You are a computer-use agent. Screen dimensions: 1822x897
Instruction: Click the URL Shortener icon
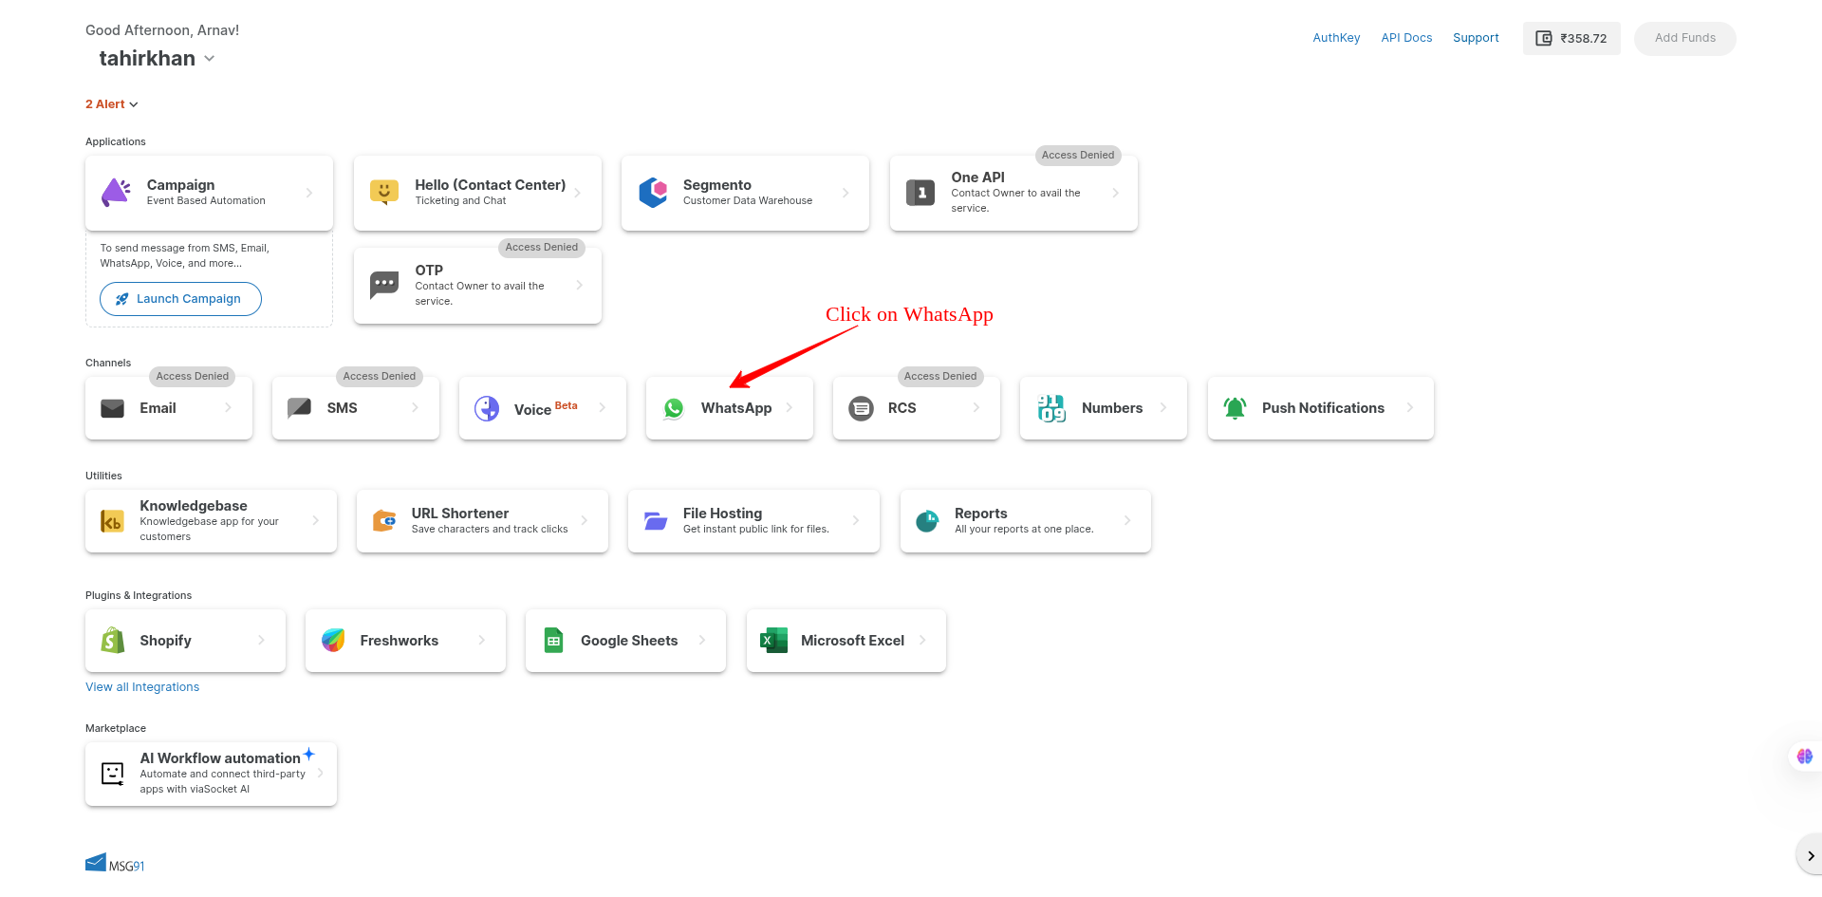384,520
